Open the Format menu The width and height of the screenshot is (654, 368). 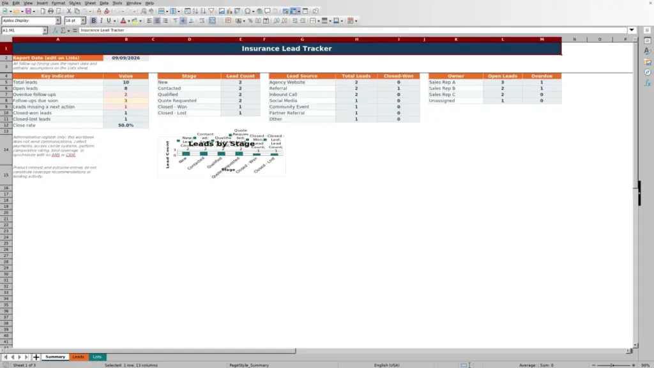(58, 3)
